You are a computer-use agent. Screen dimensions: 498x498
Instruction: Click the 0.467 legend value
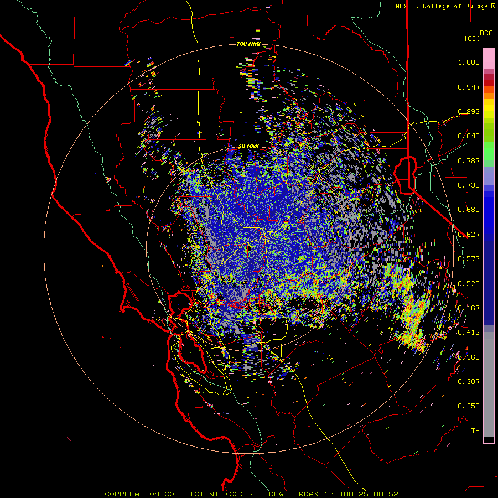coord(469,308)
